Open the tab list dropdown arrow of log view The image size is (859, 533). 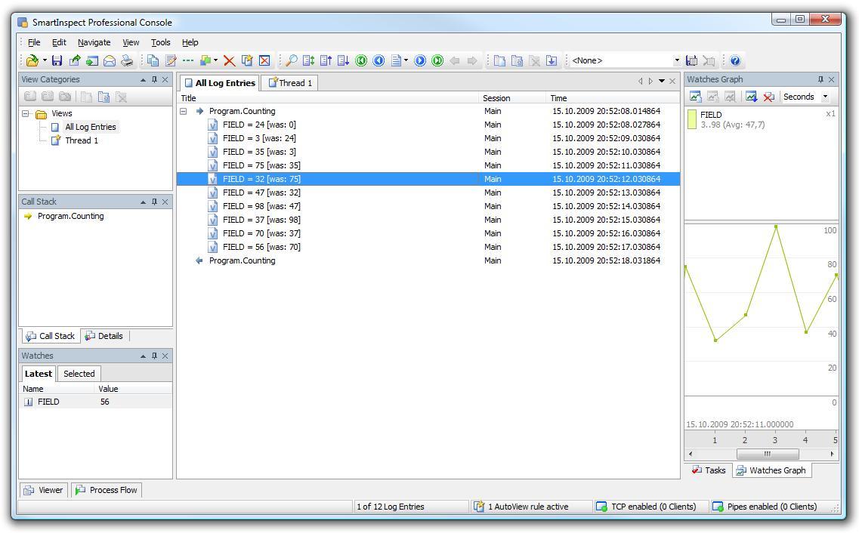[x=661, y=81]
